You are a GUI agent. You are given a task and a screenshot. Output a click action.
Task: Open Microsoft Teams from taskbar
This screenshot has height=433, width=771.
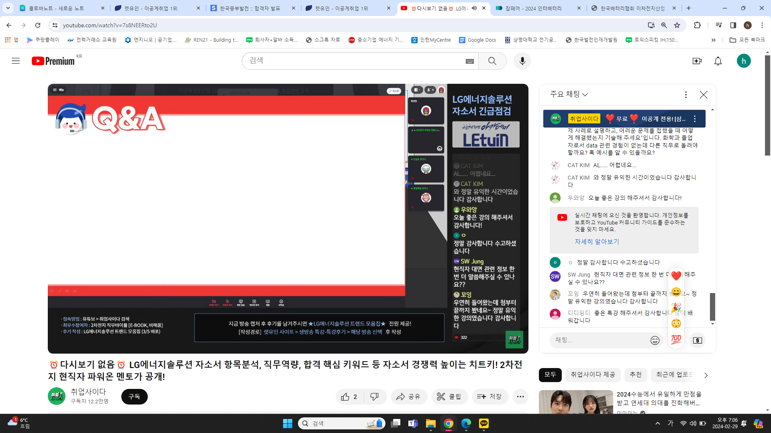(413, 423)
